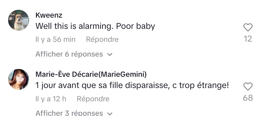
Task: Open Marie-Ève Décarie's profile avatar
Action: [19, 79]
